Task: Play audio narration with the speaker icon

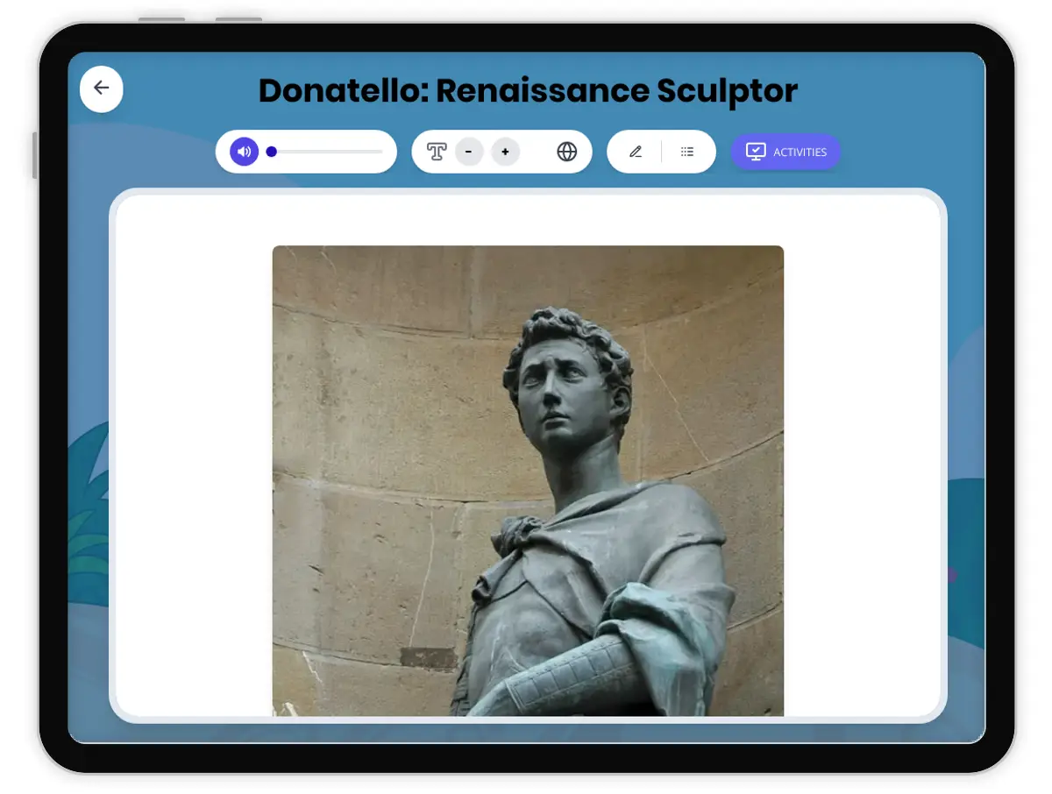Action: tap(245, 152)
